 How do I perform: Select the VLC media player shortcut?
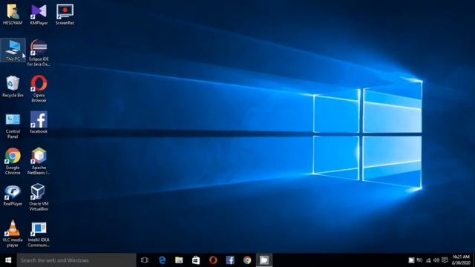(x=13, y=234)
